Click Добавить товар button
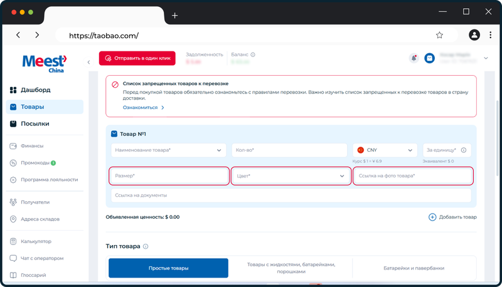The image size is (502, 287). click(x=452, y=217)
